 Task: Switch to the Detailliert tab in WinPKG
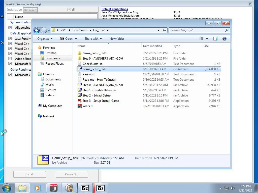(30, 10)
